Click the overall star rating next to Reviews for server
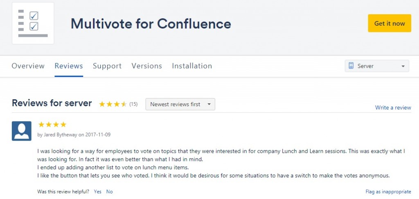The width and height of the screenshot is (419, 199). coord(113,104)
